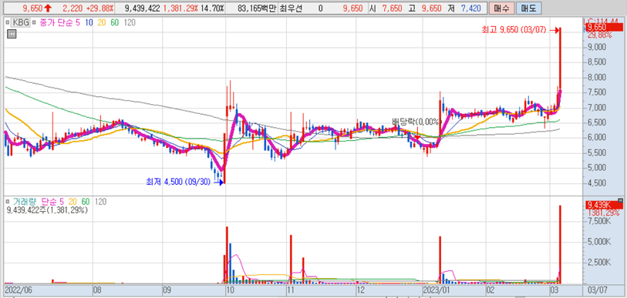Image resolution: width=627 pixels, height=298 pixels.
Task: Select the green 60-day price MA legend
Action: (114, 23)
